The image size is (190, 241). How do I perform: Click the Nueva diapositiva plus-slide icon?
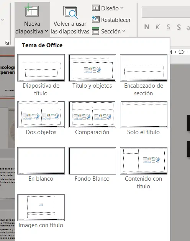click(32, 10)
